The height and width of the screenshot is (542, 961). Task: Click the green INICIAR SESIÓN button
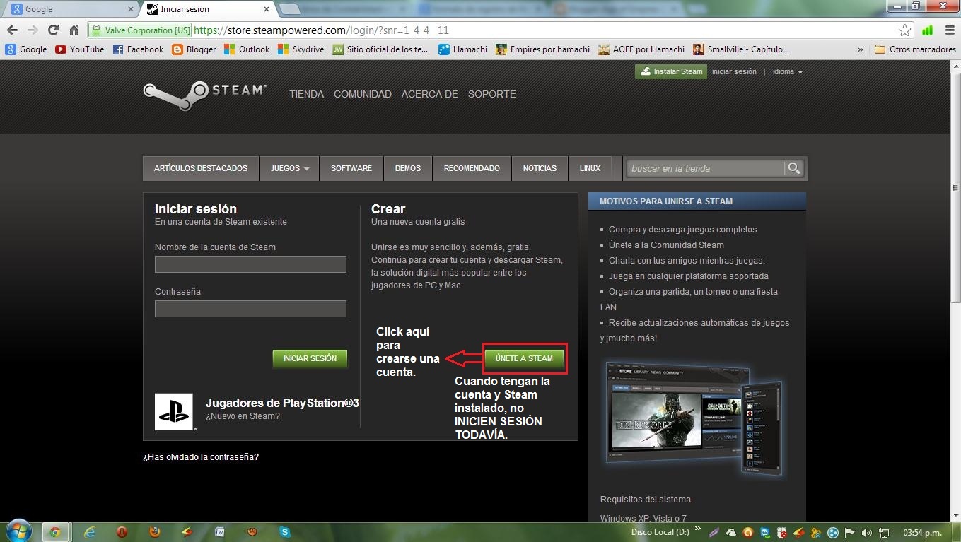(310, 358)
